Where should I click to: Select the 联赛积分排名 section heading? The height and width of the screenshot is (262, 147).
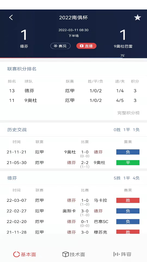pyautogui.click(x=22, y=69)
